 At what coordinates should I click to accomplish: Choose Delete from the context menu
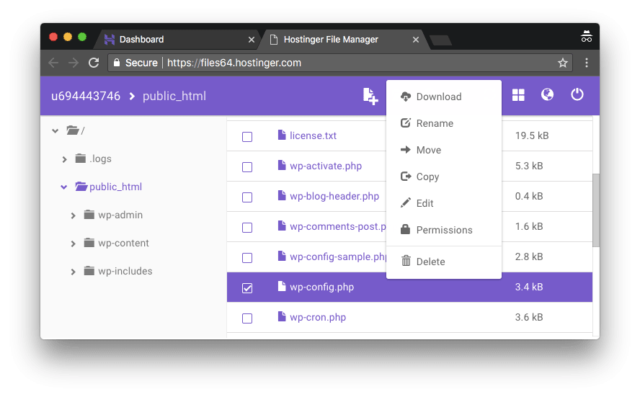tap(444, 262)
